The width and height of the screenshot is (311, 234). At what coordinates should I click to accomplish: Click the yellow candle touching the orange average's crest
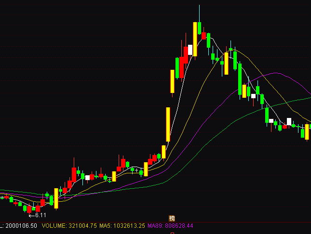[x=226, y=64]
